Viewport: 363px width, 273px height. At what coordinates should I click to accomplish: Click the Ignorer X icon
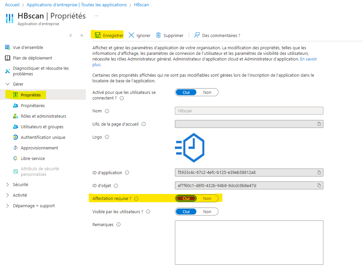pos(131,35)
